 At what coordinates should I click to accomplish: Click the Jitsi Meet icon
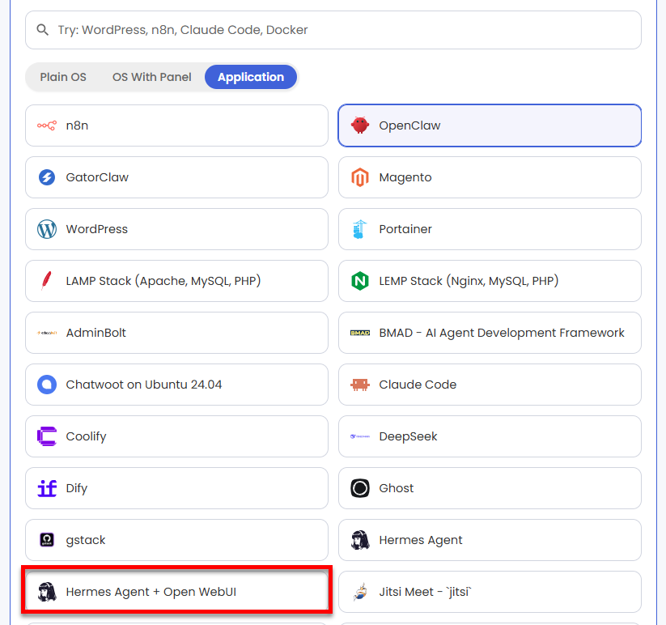point(360,592)
